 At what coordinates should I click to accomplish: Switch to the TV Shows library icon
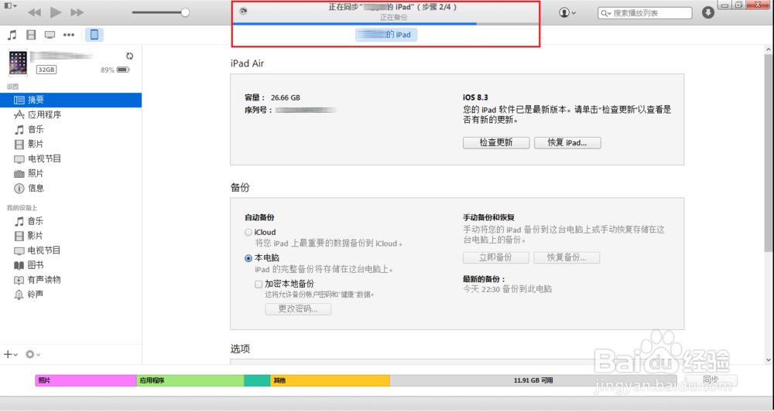coord(50,35)
